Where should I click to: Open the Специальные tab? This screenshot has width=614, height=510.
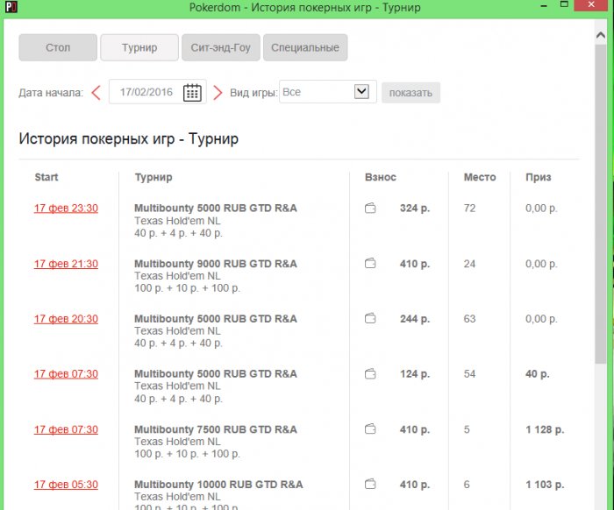pyautogui.click(x=305, y=48)
